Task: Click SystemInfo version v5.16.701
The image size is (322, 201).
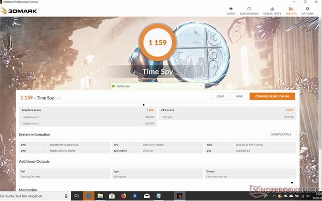Action: (x=148, y=151)
